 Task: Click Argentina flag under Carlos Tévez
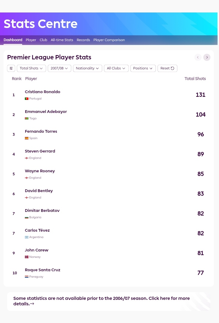pos(26,237)
